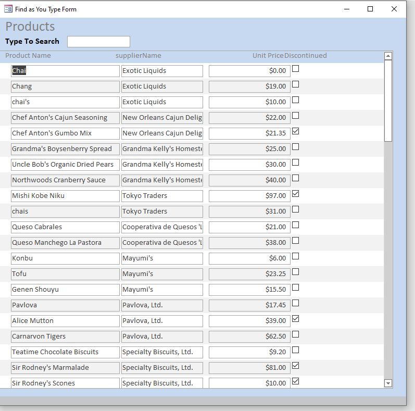
Task: Click Pavlova, Ltd. supplier for Alice Mutton
Action: [162, 321]
